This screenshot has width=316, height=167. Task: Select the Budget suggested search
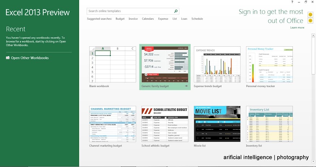pos(120,19)
